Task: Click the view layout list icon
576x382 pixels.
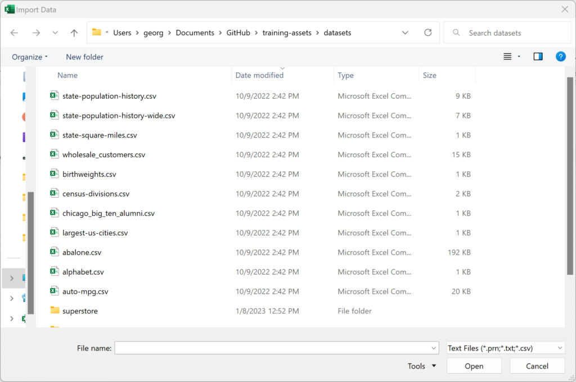Action: tap(507, 57)
